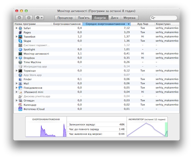Click the Dropbox icon in the list
This screenshot has width=193, height=159.
point(20,58)
